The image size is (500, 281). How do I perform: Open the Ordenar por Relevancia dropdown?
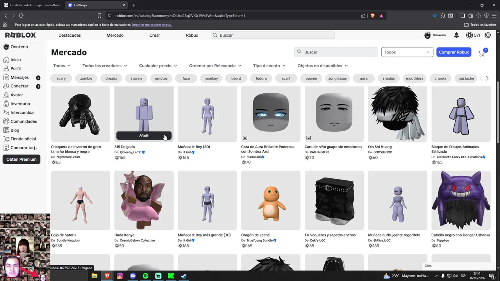click(x=215, y=66)
